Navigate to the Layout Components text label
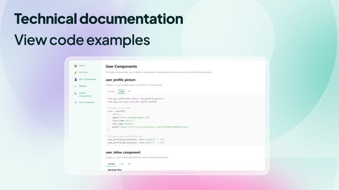The height and width of the screenshot is (190, 339). (x=85, y=94)
